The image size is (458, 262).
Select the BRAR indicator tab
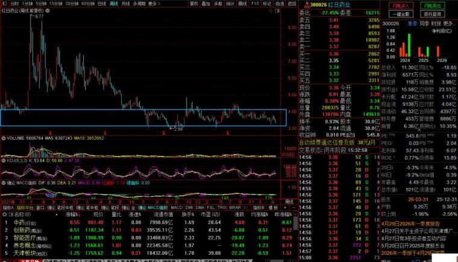(x=235, y=208)
